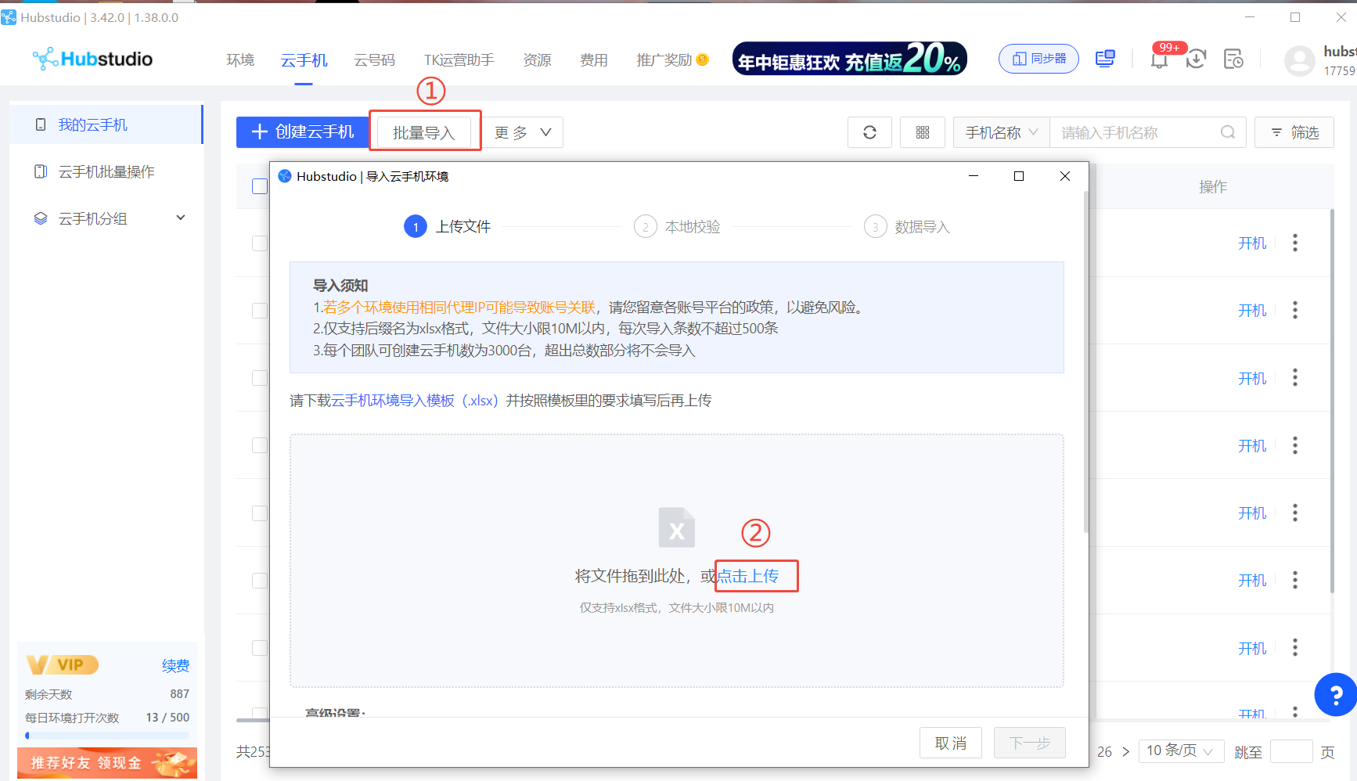1357x781 pixels.
Task: Click the multi-window sync screen icon
Action: pos(1105,59)
